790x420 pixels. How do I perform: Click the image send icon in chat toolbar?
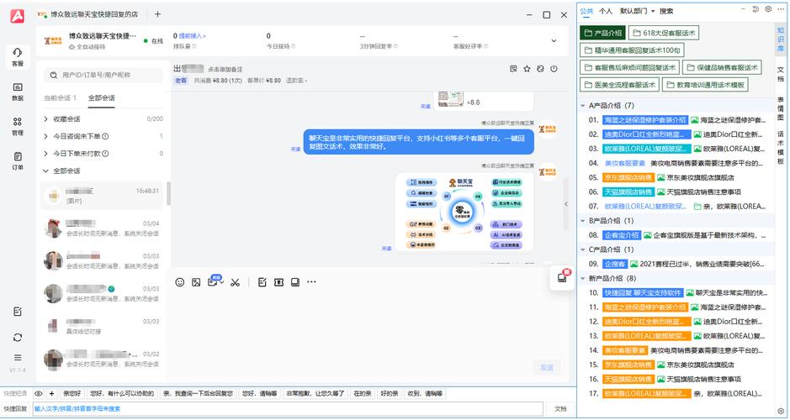(x=196, y=282)
